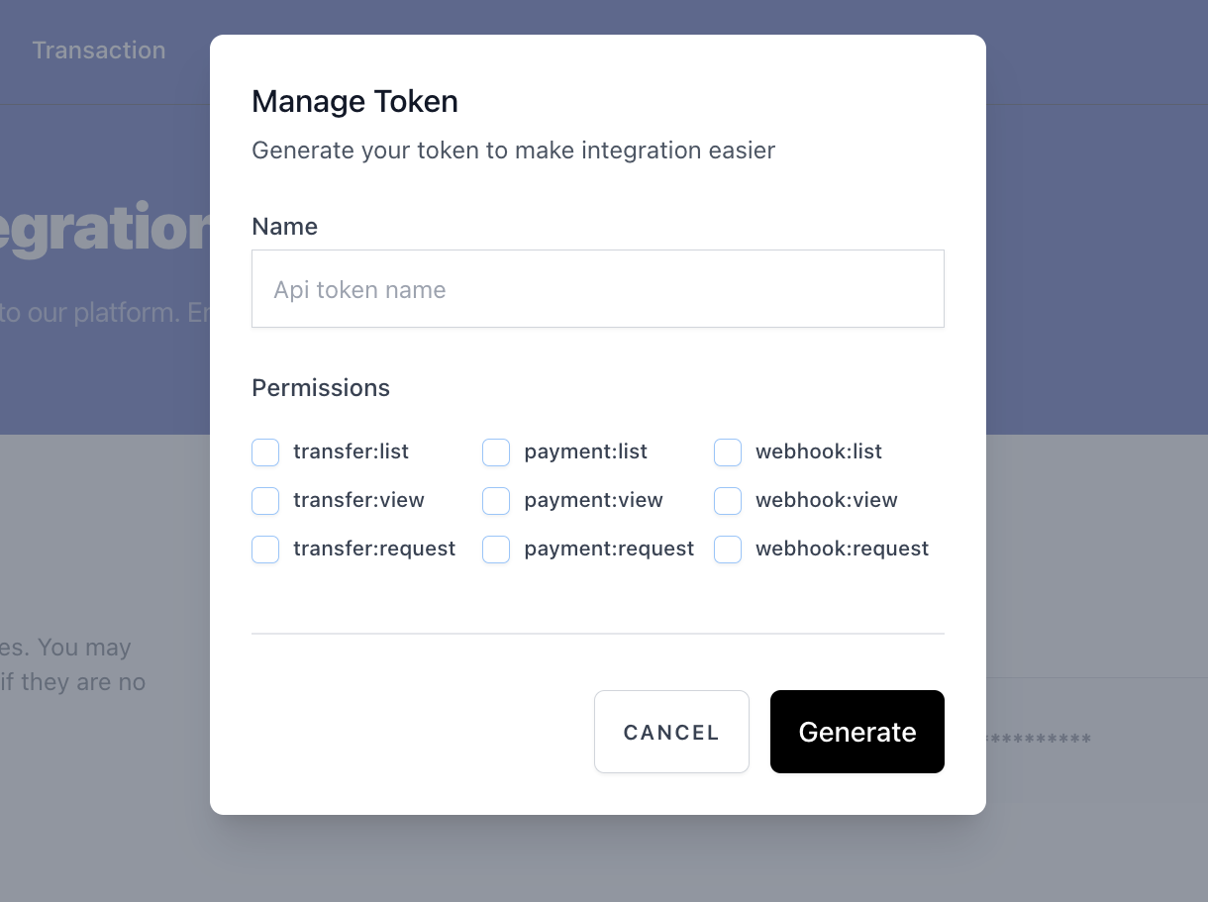Toggle the webhook:request checkbox
The height and width of the screenshot is (902, 1208).
click(727, 549)
